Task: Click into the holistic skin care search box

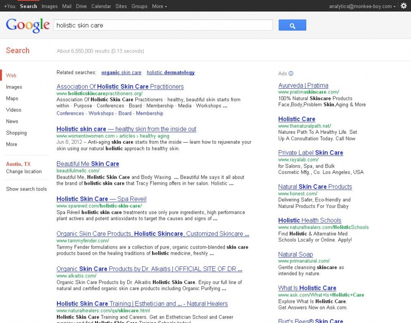Action: click(163, 25)
